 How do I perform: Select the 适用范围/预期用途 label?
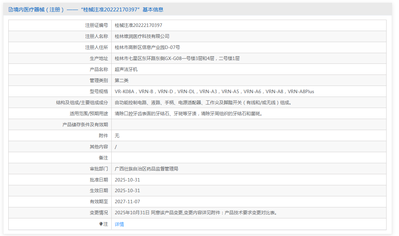(x=89, y=114)
